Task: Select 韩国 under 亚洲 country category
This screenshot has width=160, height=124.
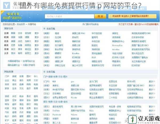Action: point(13,33)
